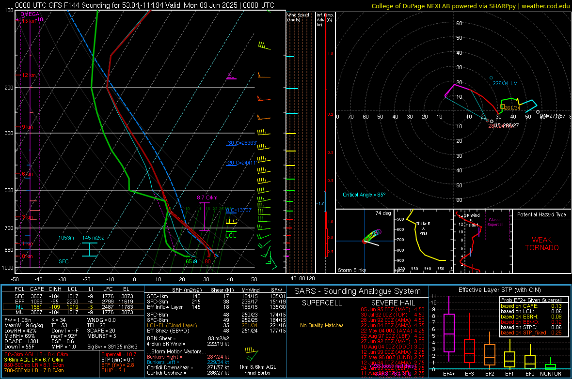
Task: Click the 0 C=13707' height label
Action: (238, 210)
